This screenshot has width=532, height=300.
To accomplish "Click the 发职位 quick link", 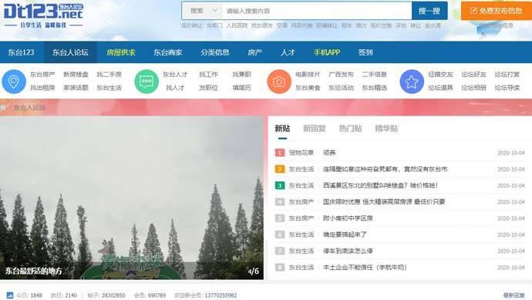I will pyautogui.click(x=208, y=88).
